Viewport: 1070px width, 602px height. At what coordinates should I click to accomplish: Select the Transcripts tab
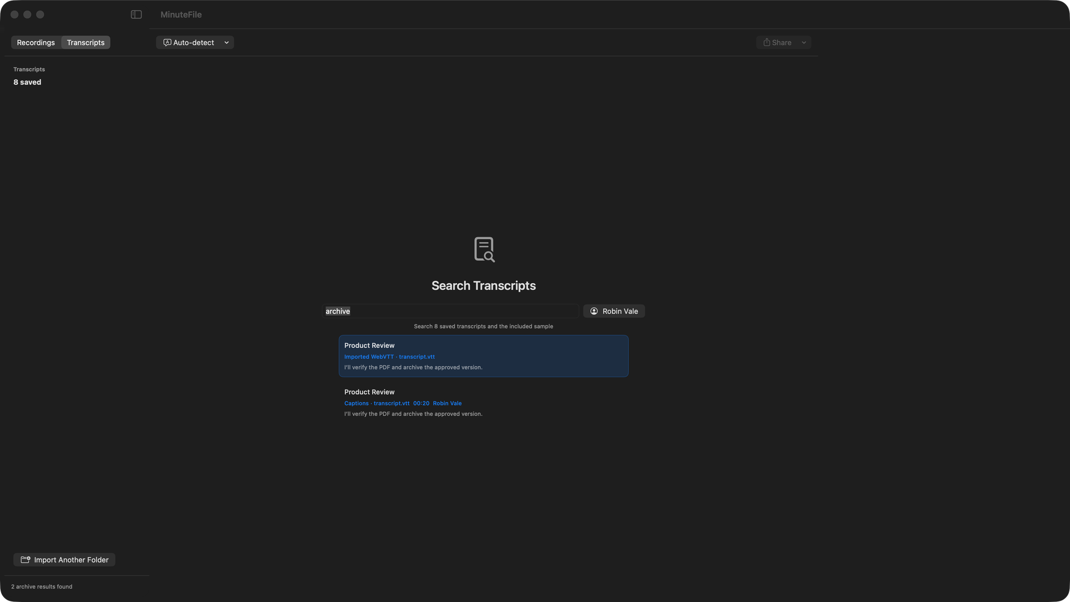tap(86, 42)
